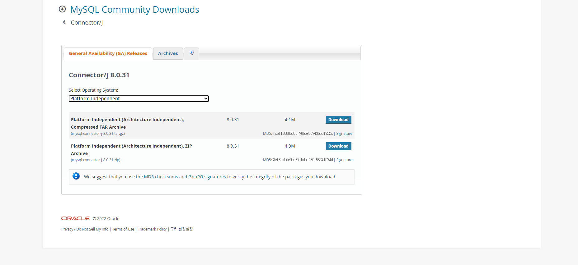Click the Compressed TAR Archive title text

(127, 123)
